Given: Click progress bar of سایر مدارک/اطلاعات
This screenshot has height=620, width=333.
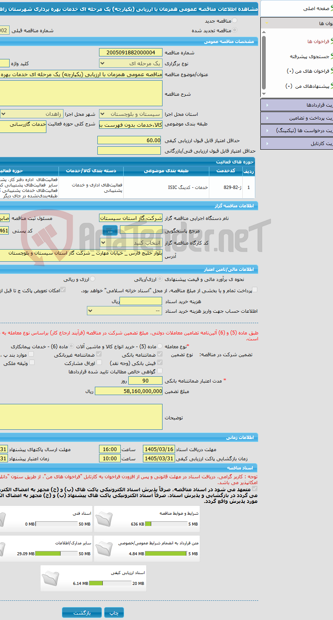Looking at the screenshot, I should click(x=57, y=554).
